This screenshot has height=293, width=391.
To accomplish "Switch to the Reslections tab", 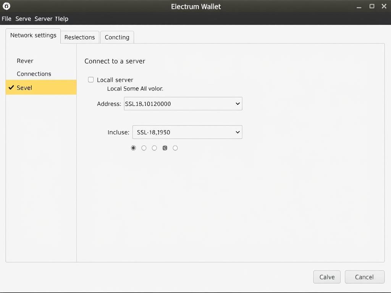I will pyautogui.click(x=80, y=37).
